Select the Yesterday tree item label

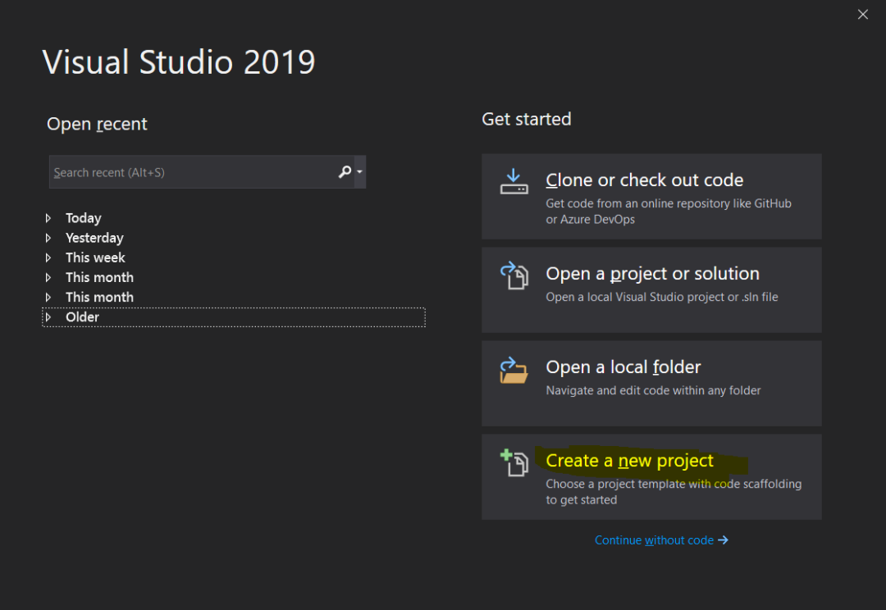(x=94, y=238)
